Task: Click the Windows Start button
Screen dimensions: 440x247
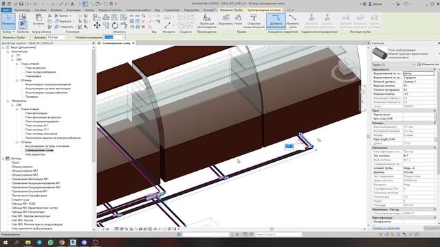Action: [5, 242]
